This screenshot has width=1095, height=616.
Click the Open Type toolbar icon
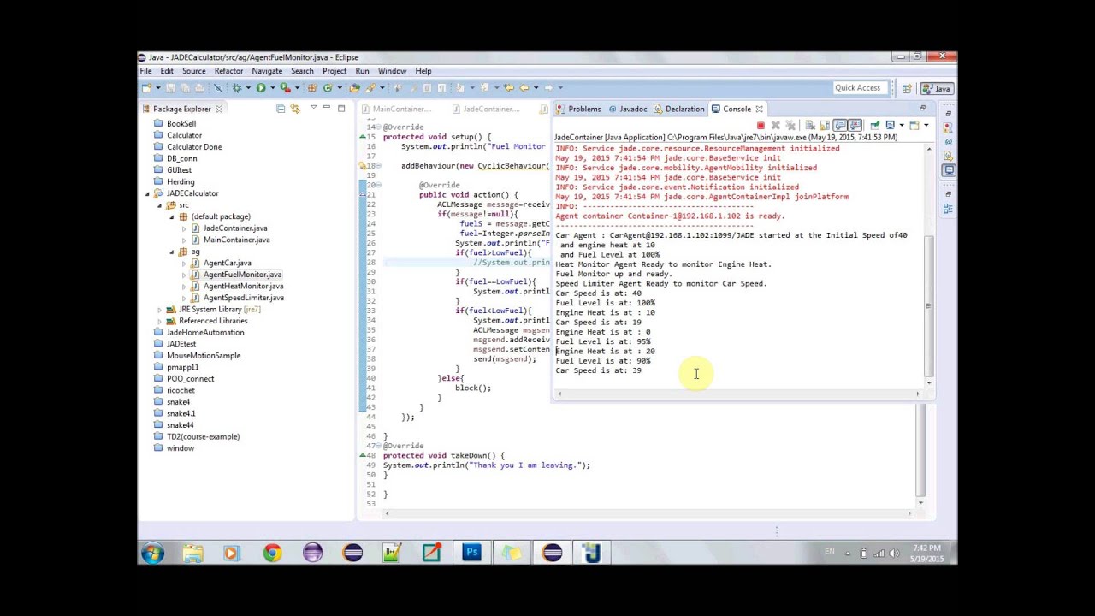[x=355, y=87]
